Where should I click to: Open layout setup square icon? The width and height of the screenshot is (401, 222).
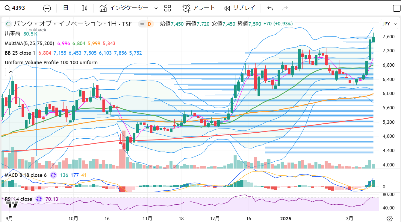click(x=396, y=8)
